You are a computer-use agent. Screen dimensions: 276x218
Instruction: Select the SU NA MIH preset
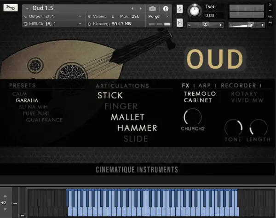click(34, 107)
